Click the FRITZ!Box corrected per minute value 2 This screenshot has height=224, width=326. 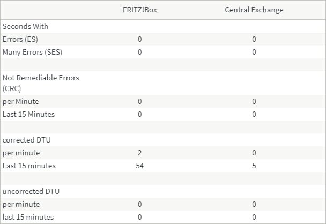click(139, 153)
